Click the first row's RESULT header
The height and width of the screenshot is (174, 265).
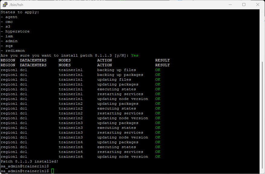162,60
